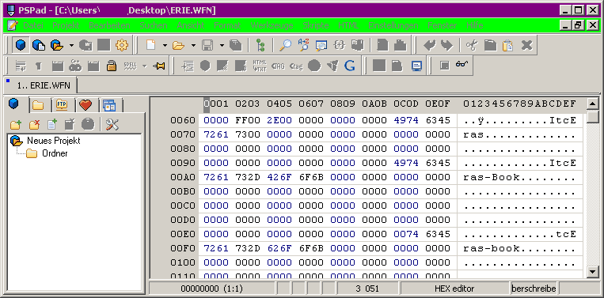
Task: Click the blue cube project button in the toolbar
Action: [x=21, y=46]
